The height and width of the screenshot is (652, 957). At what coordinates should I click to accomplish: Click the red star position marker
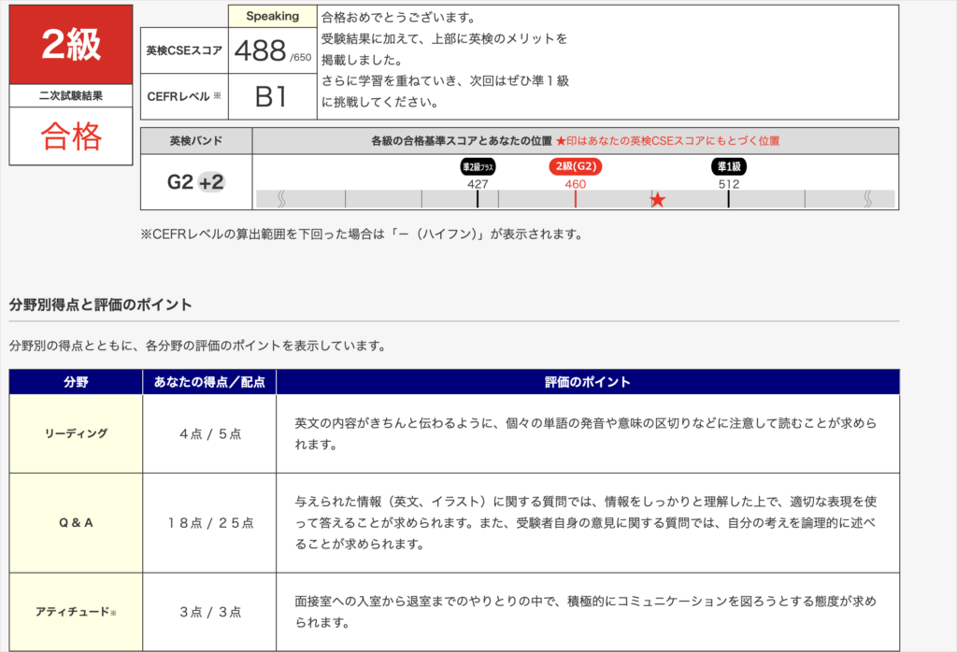pyautogui.click(x=658, y=199)
